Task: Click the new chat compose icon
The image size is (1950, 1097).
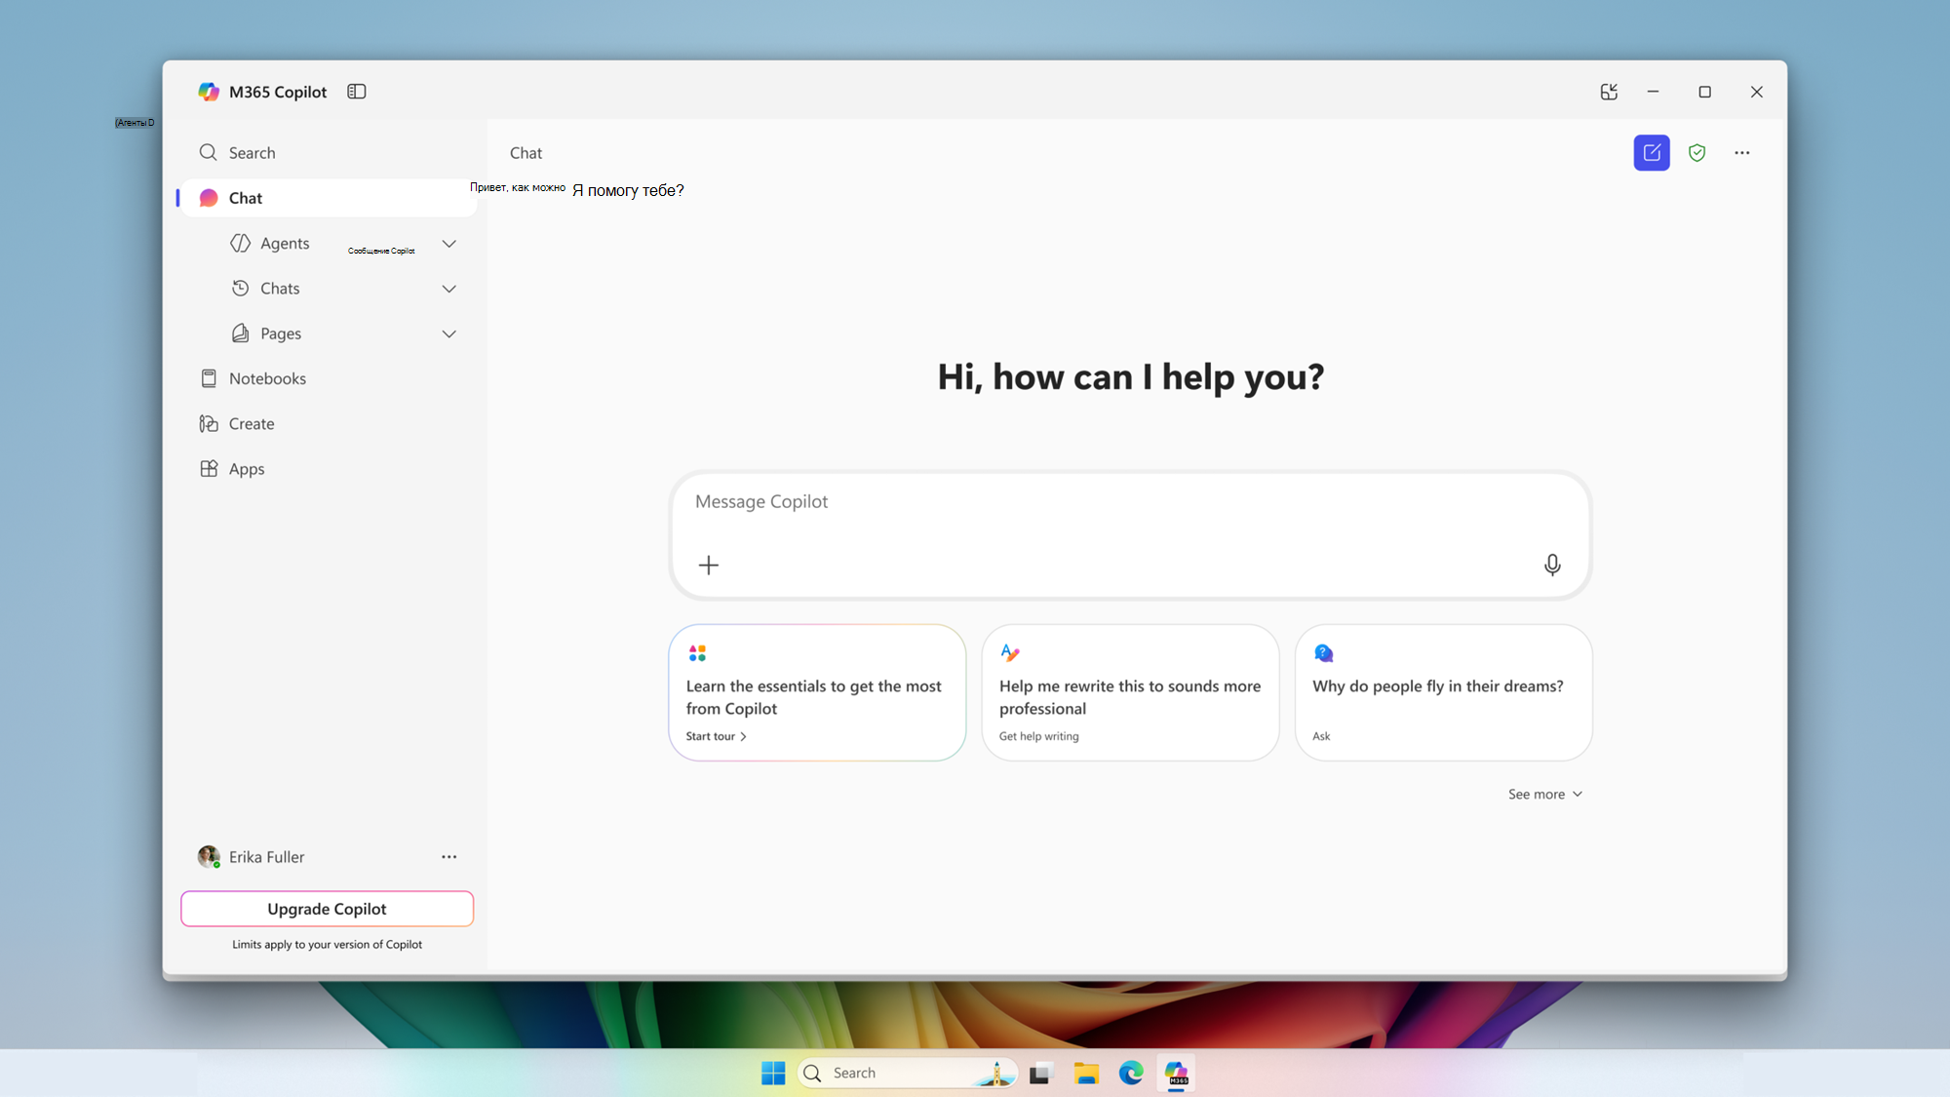Action: point(1652,153)
